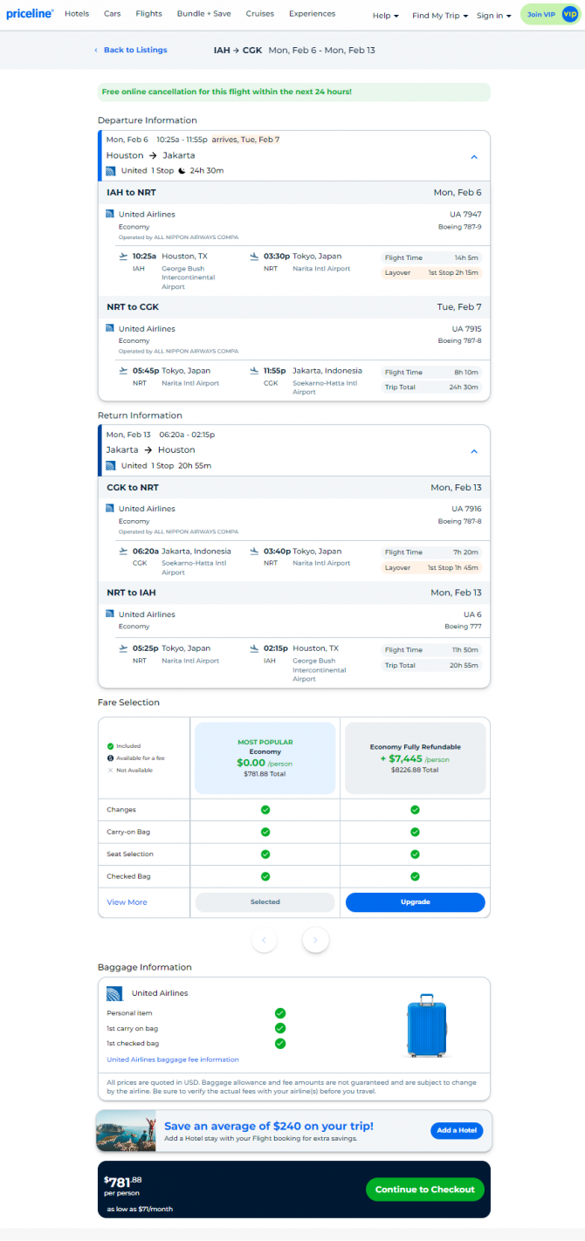Click United logo in departure summary row
The image size is (585, 1241).
tap(111, 171)
